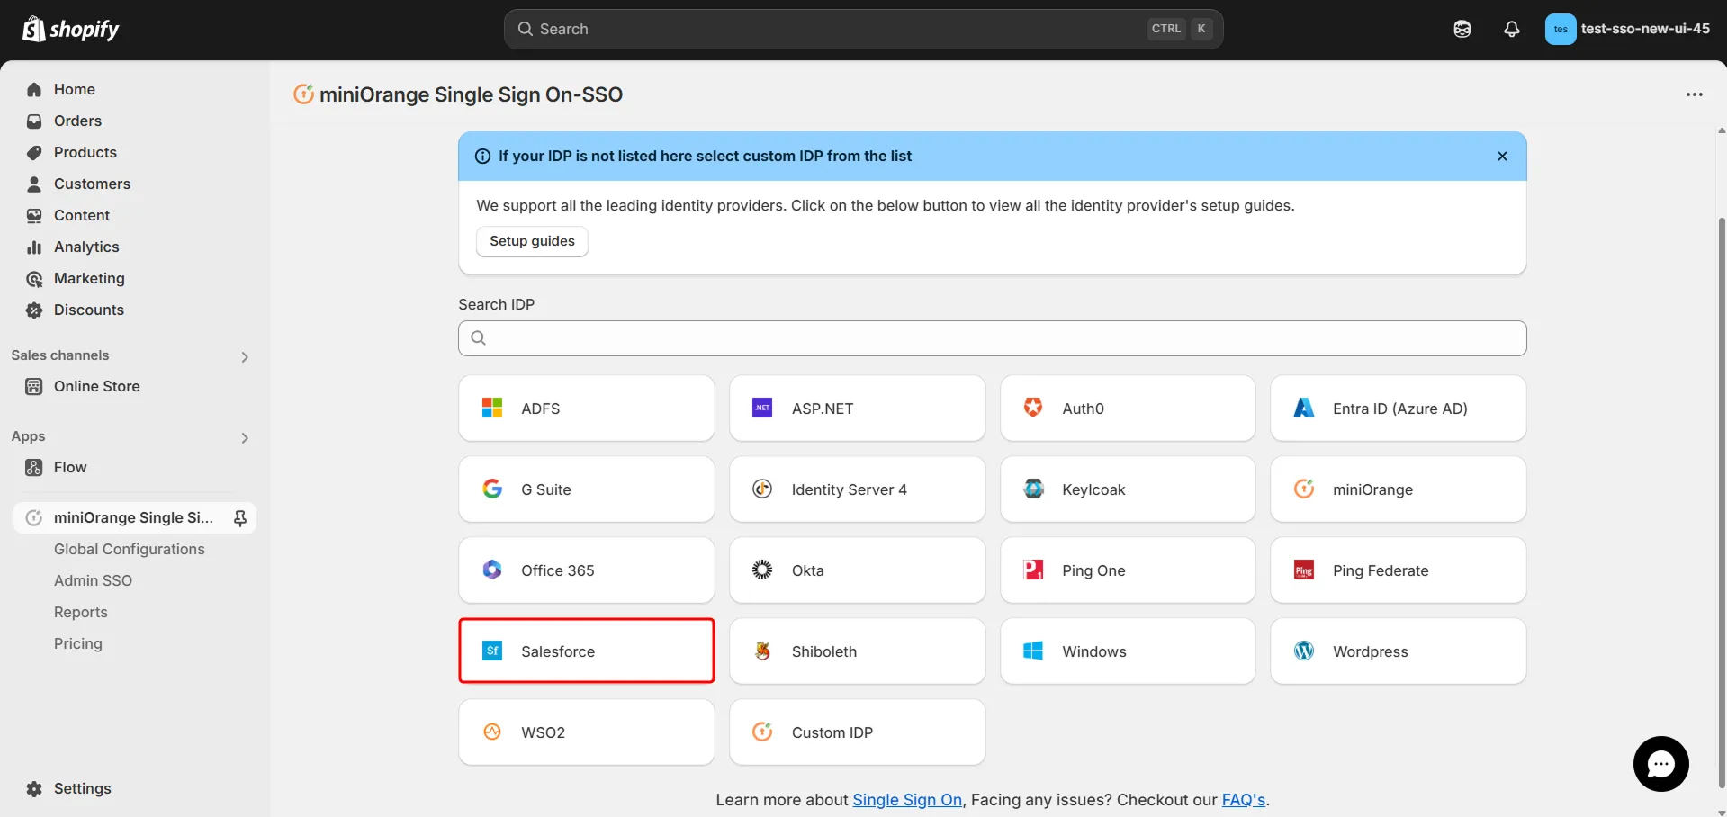
Task: Open the notifications bell
Action: pos(1512,29)
